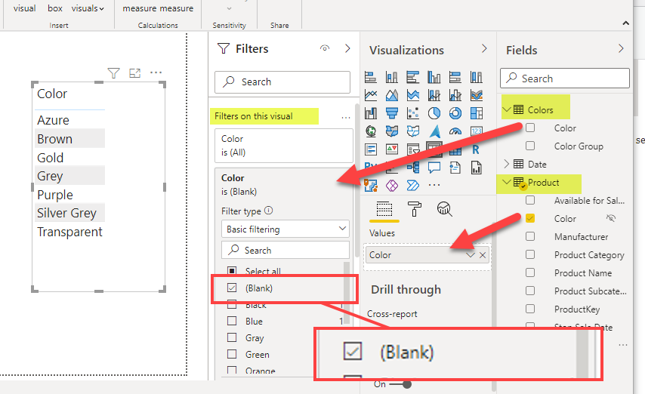
Task: Collapse the Colors table in Fields
Action: [x=506, y=110]
